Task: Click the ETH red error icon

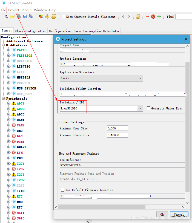Action: point(14,153)
